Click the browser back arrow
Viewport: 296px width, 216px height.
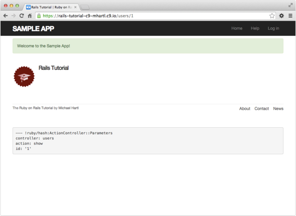point(5,15)
